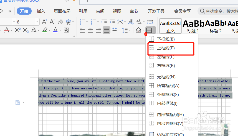Click the sort A-Z icon
Screen dimensions: 238x136
point(131,22)
